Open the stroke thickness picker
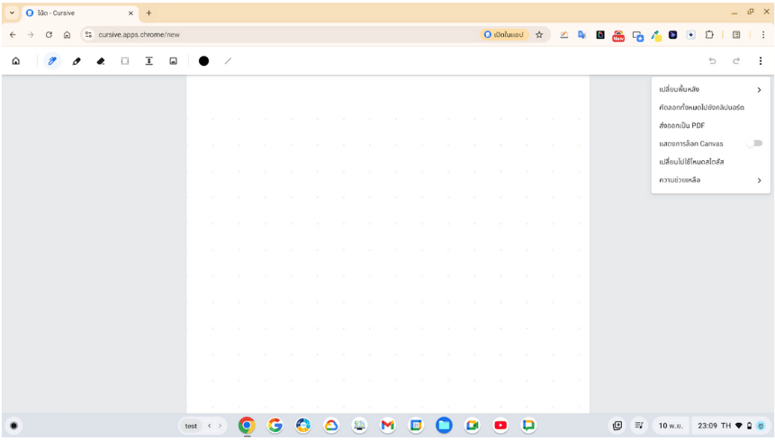Viewport: 775px width, 441px height. pyautogui.click(x=228, y=61)
